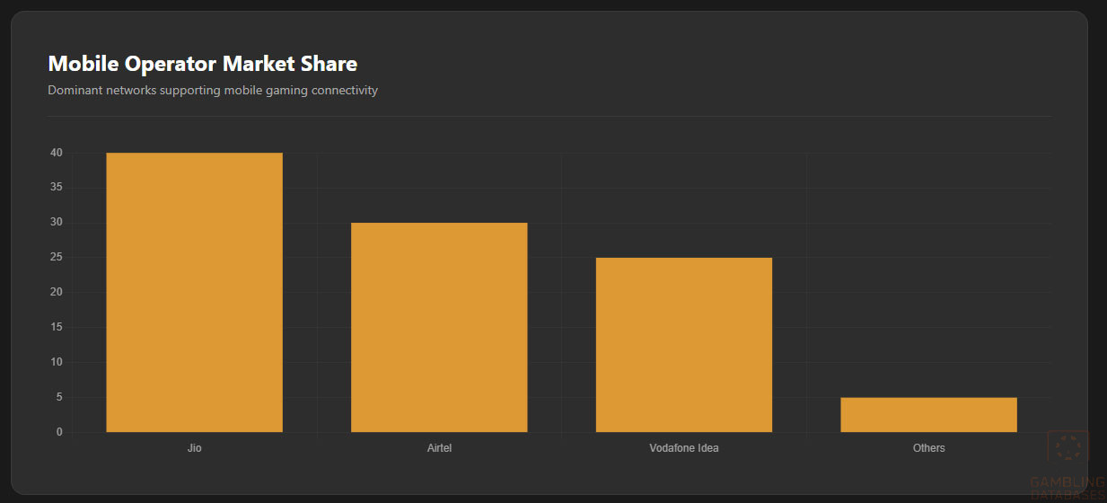Select the Jio bar in the chart

tap(194, 293)
